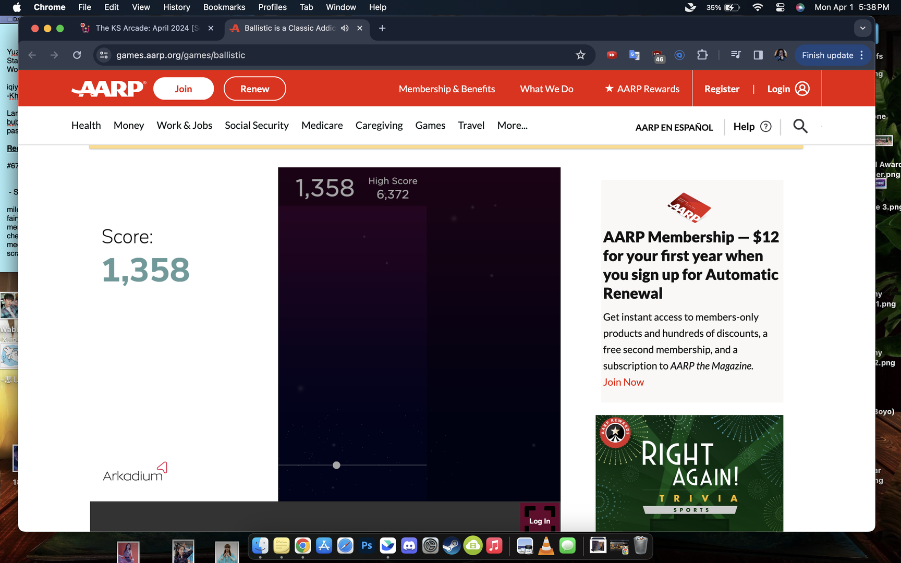
Task: Open the Right Again! Trivia Sports thumbnail
Action: click(689, 473)
